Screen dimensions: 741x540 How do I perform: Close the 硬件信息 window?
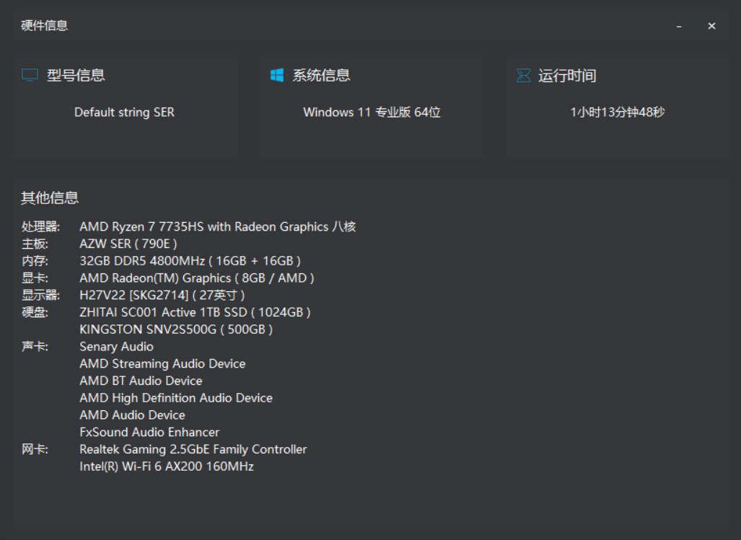coord(711,26)
